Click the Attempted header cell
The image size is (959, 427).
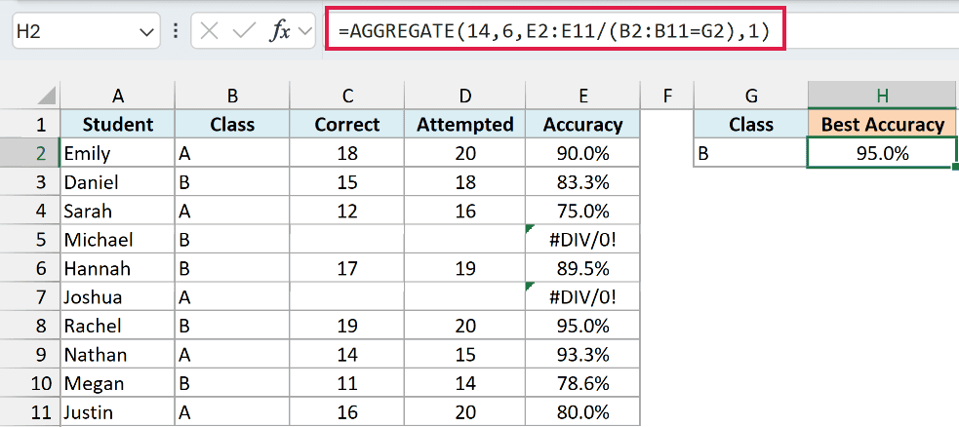pyautogui.click(x=465, y=125)
